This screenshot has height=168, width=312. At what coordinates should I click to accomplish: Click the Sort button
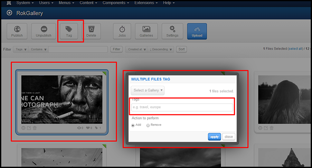point(181,49)
